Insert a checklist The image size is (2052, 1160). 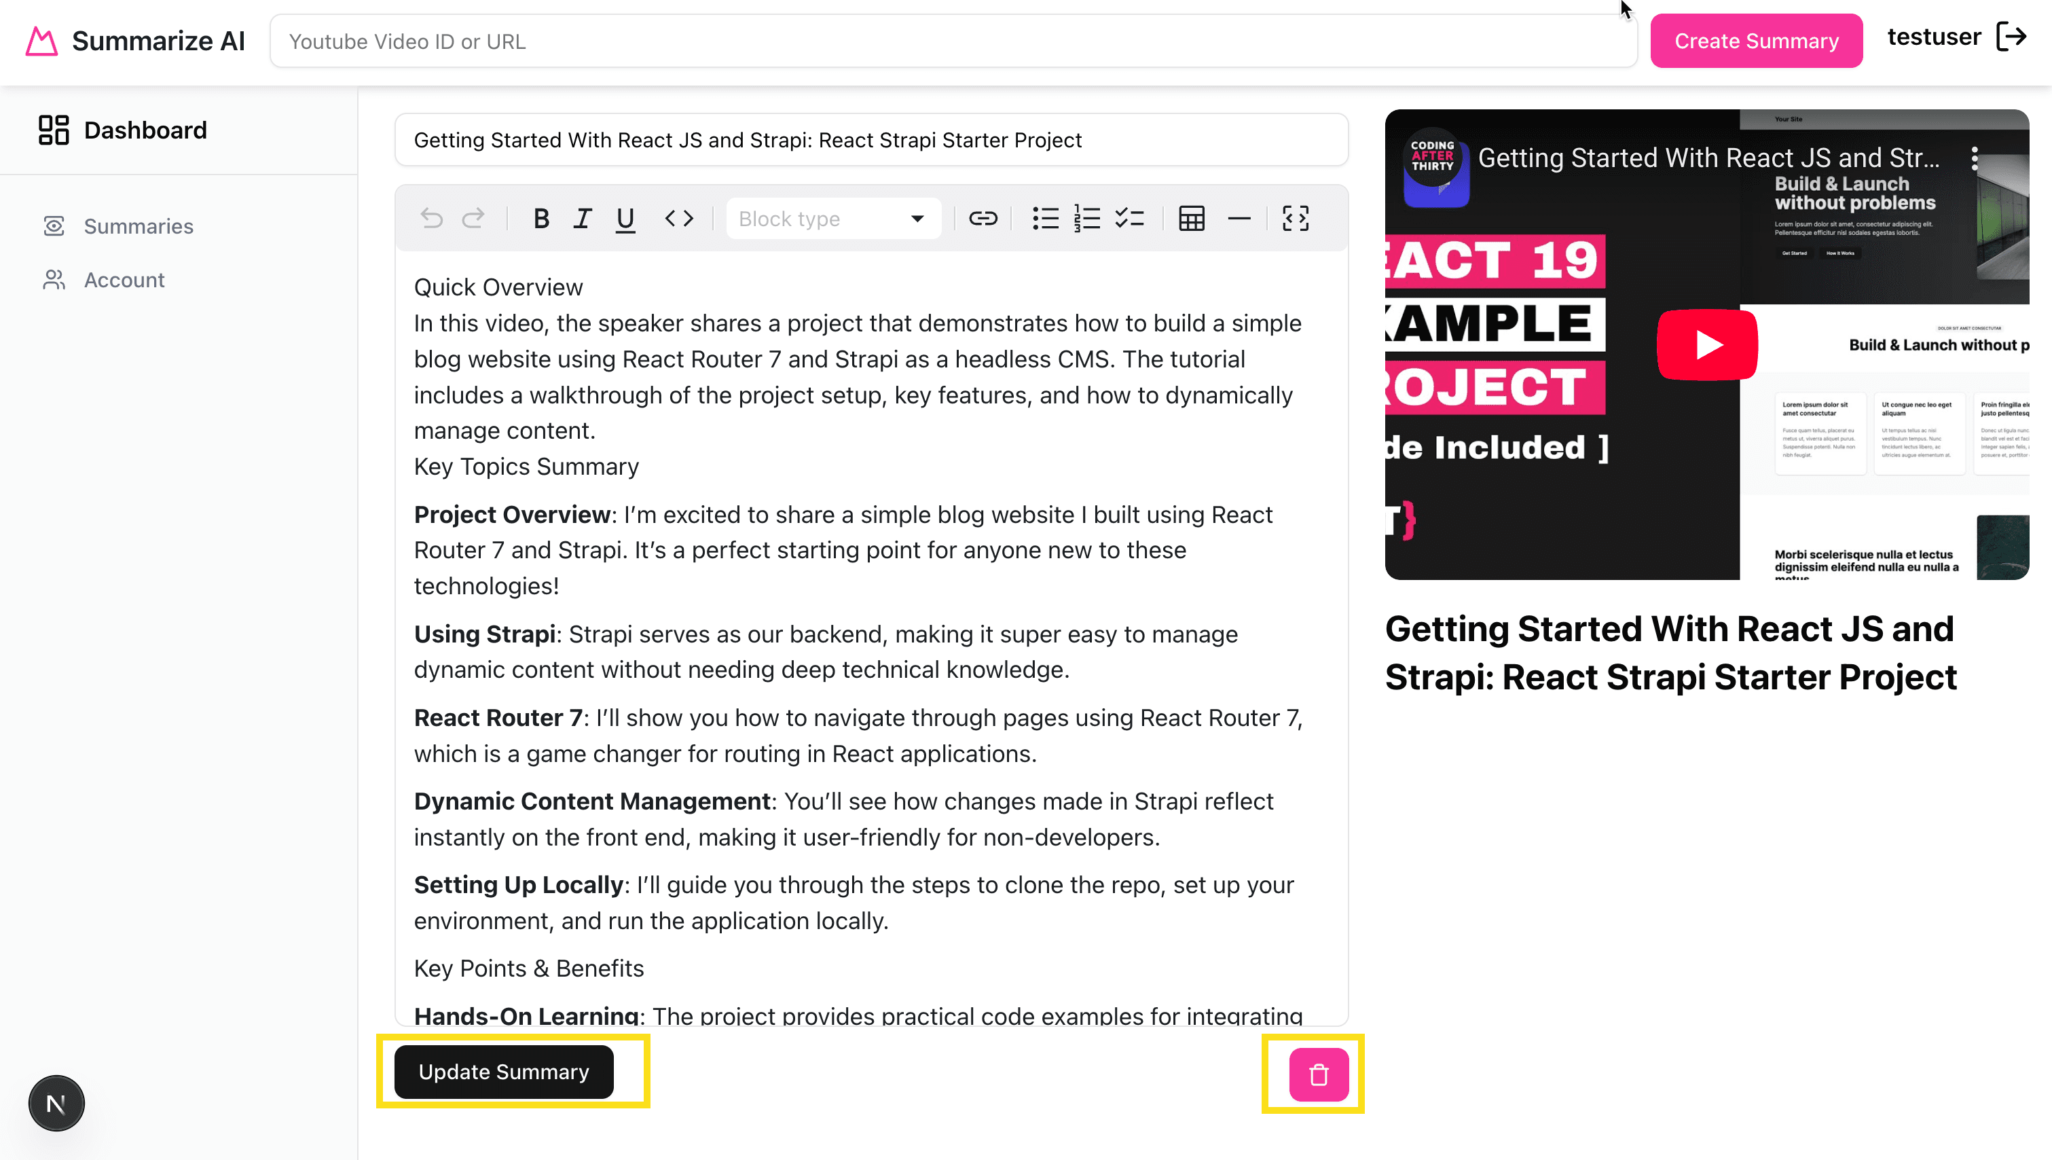(1130, 218)
